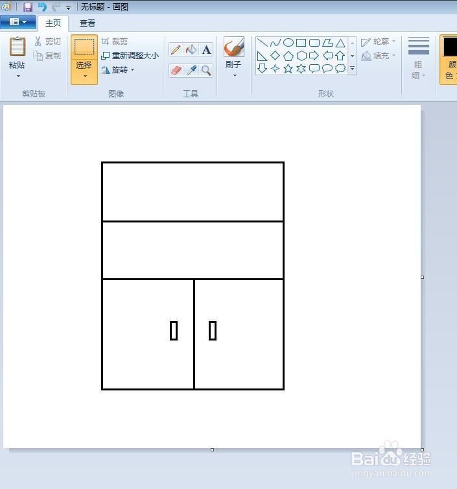The width and height of the screenshot is (457, 489).
Task: Undo the last action
Action: click(42, 7)
